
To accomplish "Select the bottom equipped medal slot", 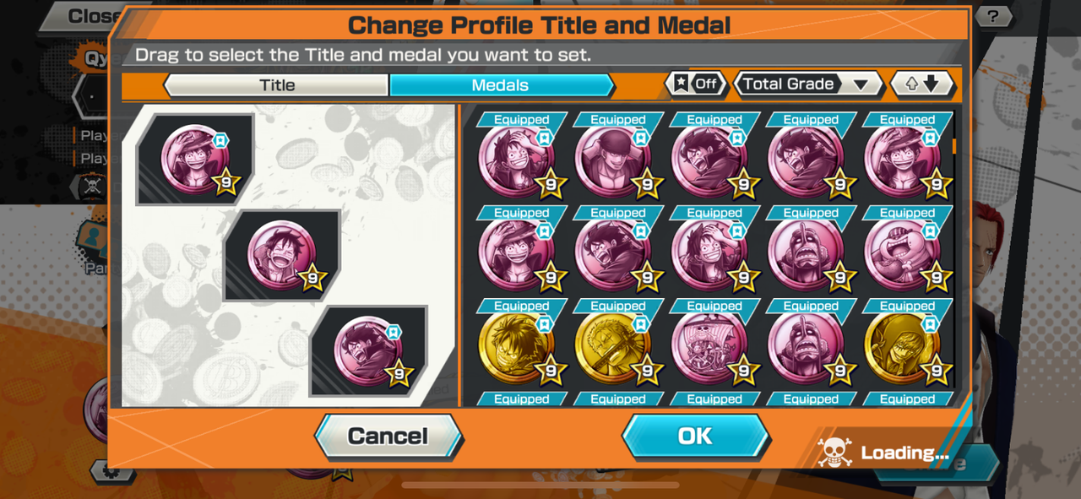I will pos(369,351).
